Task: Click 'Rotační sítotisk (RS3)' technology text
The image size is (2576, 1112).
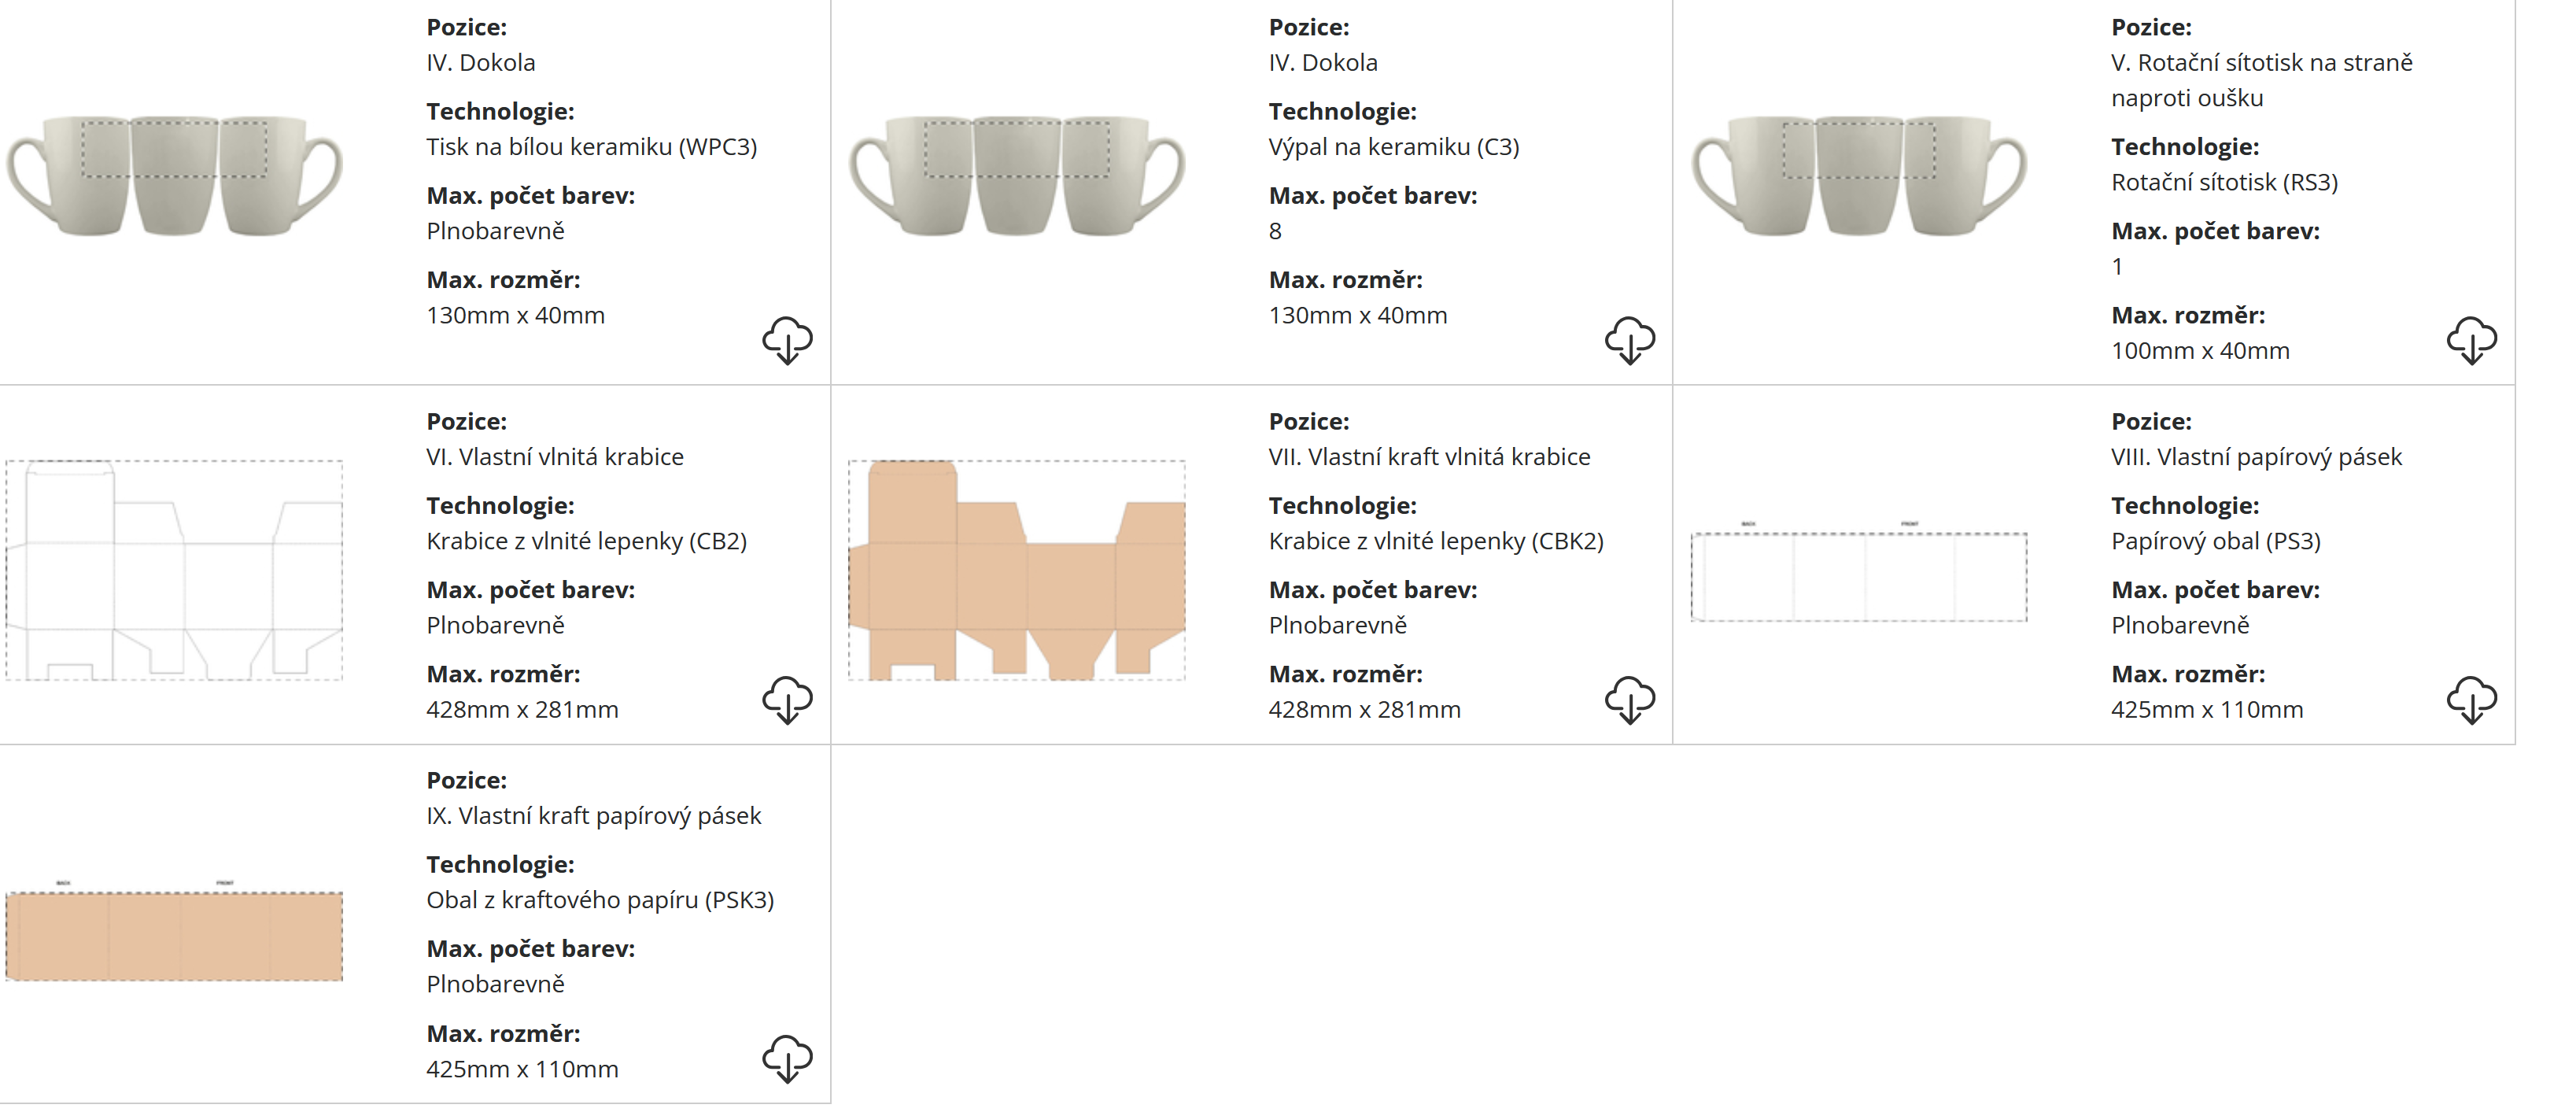Action: [x=2224, y=182]
